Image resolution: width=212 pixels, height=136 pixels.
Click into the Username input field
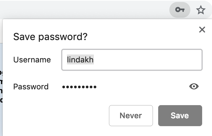[132, 60]
